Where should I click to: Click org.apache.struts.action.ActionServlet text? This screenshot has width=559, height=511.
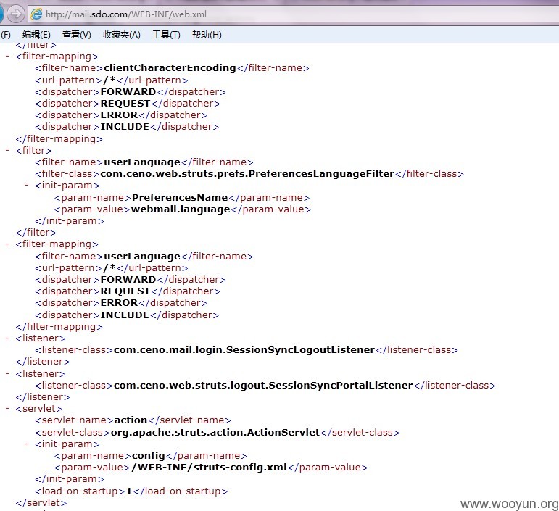[x=215, y=432]
